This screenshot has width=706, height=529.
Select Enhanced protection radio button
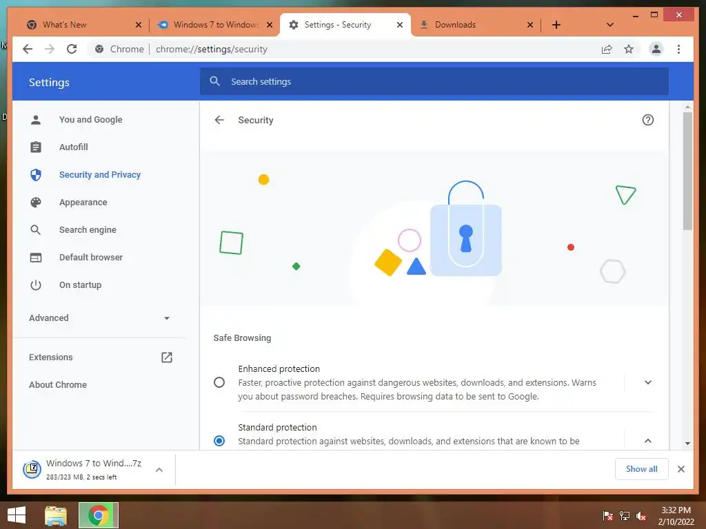click(219, 382)
